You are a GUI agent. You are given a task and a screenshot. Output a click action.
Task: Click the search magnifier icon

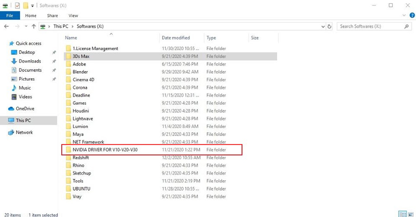tap(406, 26)
